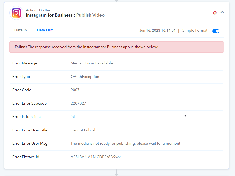Click the Error Error User Msg label
Screen dimensions: 235x176
[30, 143]
